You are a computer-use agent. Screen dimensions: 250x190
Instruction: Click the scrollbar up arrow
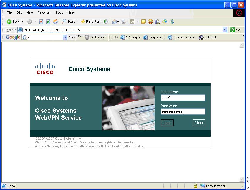[242, 45]
